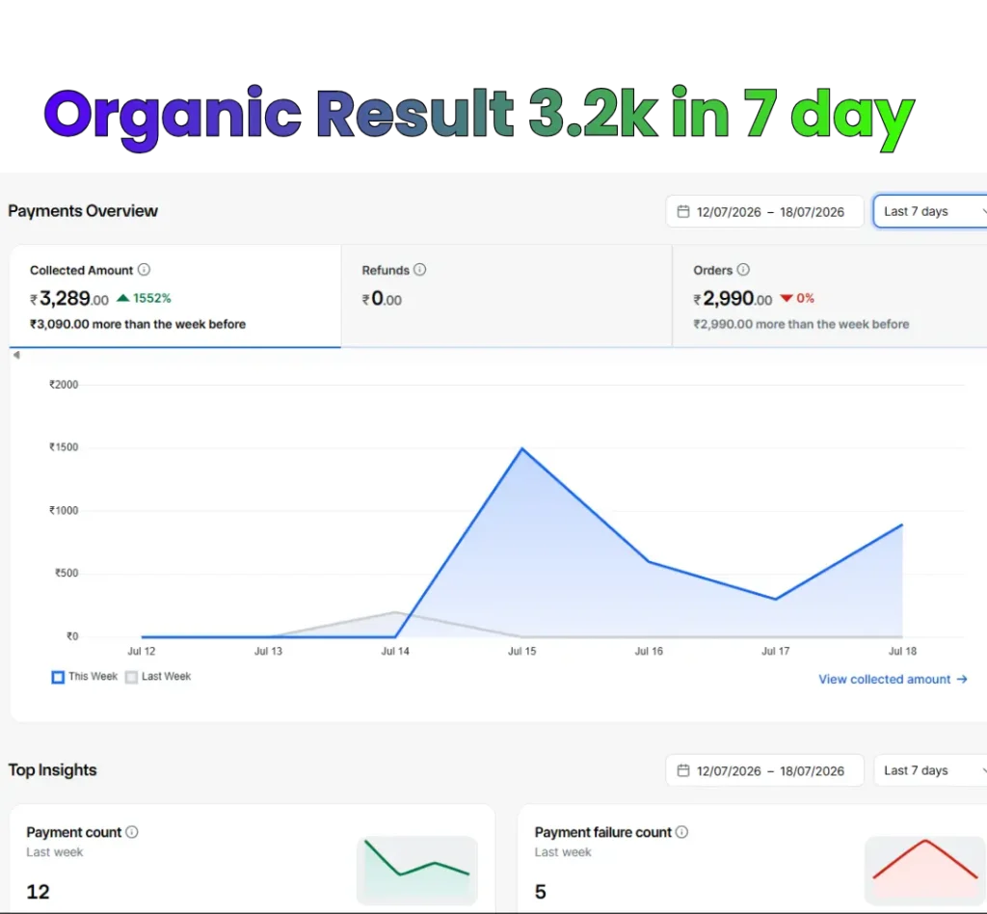Click the info icon beside Payment count
Image resolution: width=987 pixels, height=914 pixels.
pos(131,832)
